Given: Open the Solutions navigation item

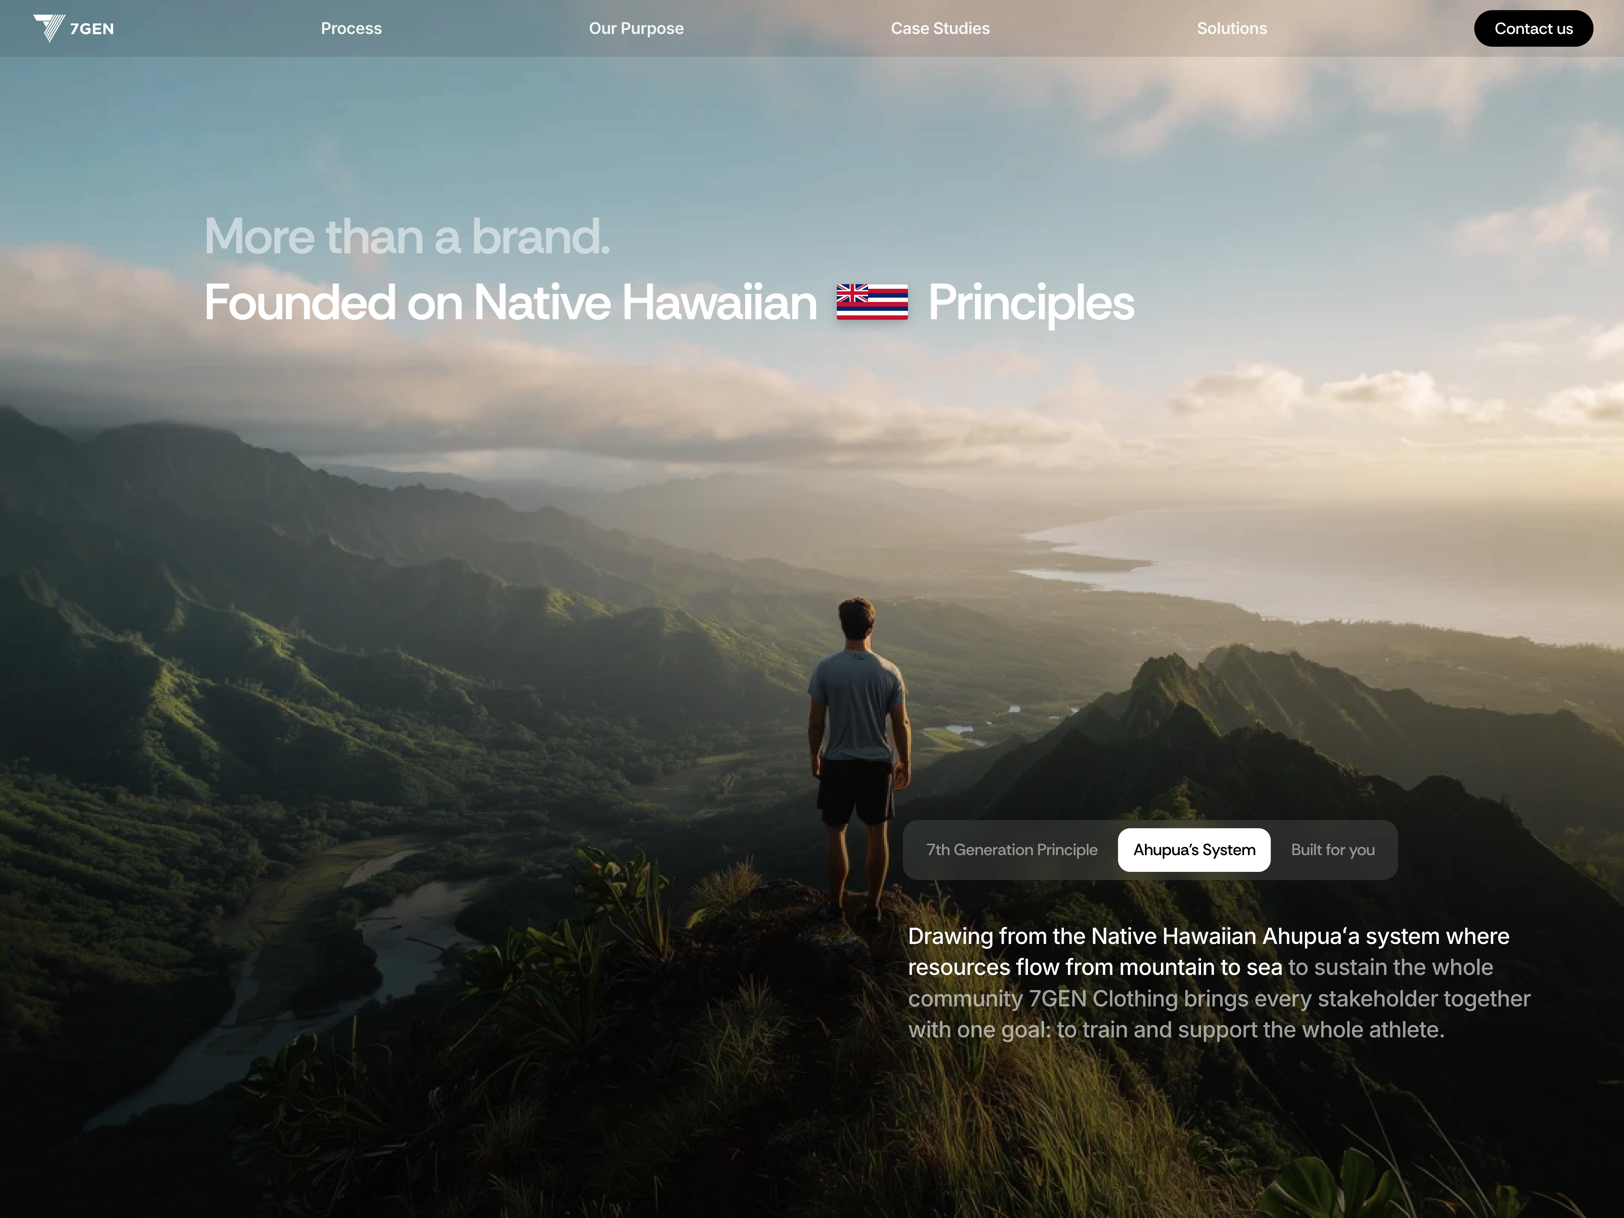Looking at the screenshot, I should point(1231,29).
